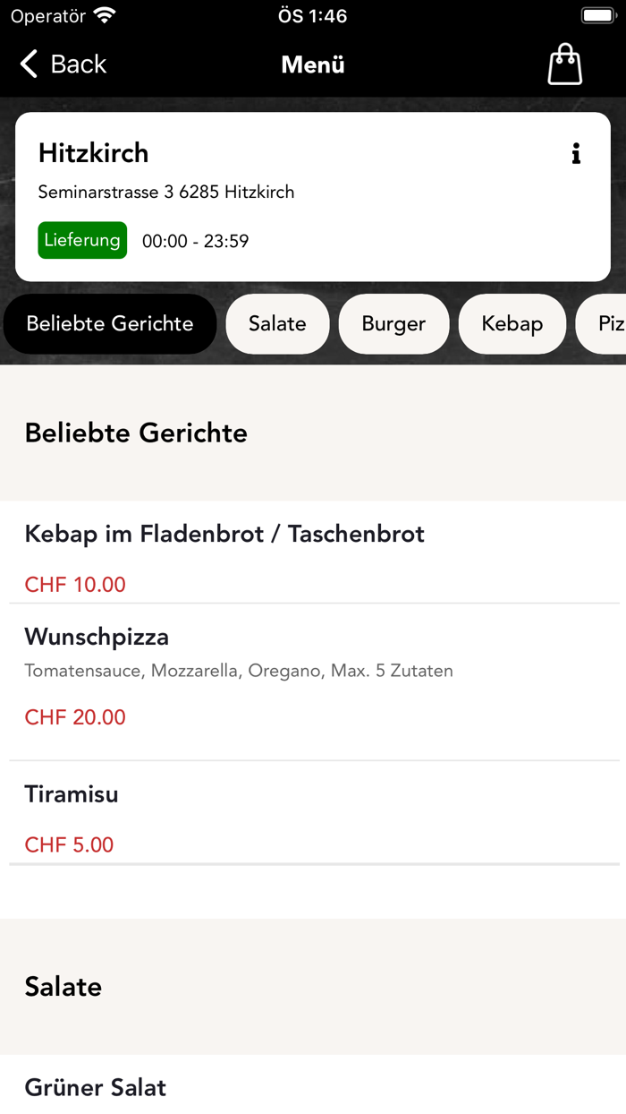Open the shopping bag cart

pyautogui.click(x=564, y=64)
